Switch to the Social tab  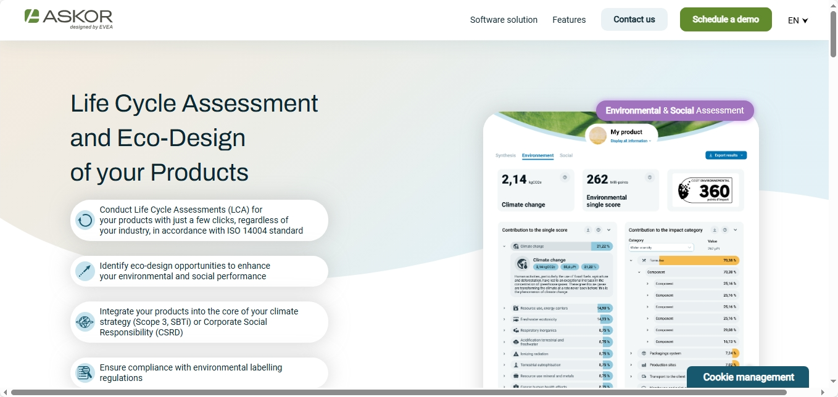coord(566,155)
